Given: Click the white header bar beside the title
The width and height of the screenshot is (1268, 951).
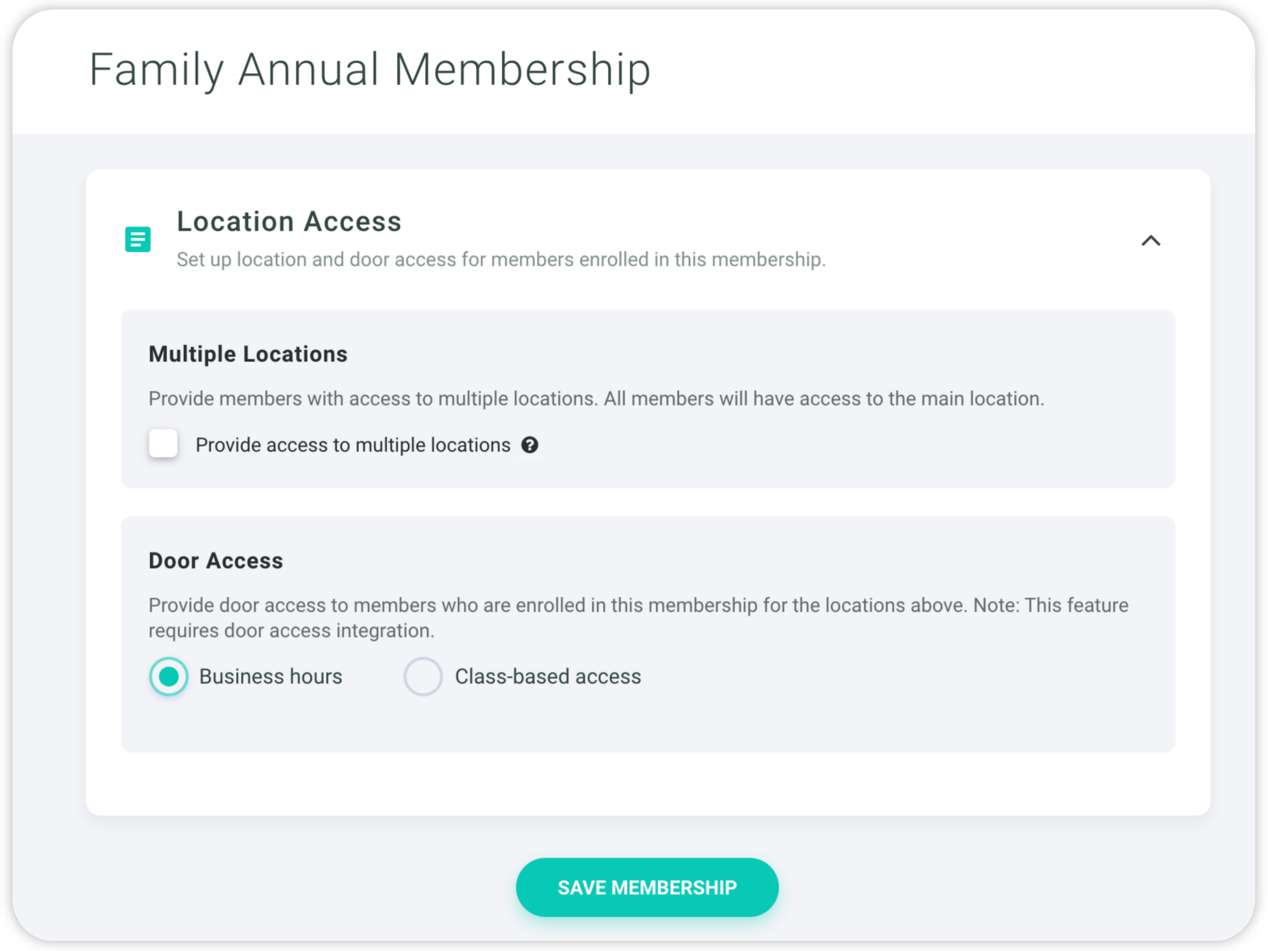Looking at the screenshot, I should 946,70.
